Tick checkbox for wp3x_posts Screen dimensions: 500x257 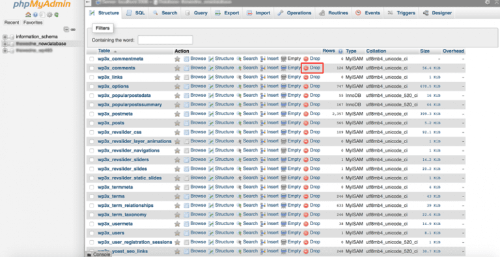pyautogui.click(x=92, y=123)
